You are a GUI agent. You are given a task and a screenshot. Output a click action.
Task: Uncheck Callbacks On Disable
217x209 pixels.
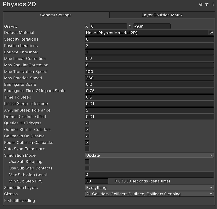click(x=87, y=136)
